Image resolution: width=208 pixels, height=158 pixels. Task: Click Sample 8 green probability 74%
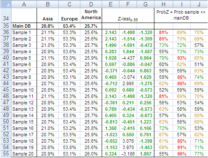199,77
